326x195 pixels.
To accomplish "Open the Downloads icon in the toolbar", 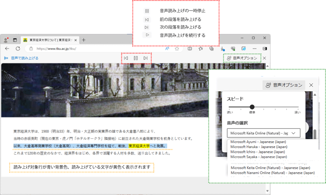I will 222,49.
